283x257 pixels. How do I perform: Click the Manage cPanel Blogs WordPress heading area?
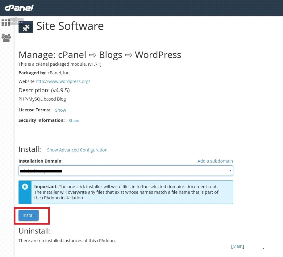pyautogui.click(x=100, y=55)
